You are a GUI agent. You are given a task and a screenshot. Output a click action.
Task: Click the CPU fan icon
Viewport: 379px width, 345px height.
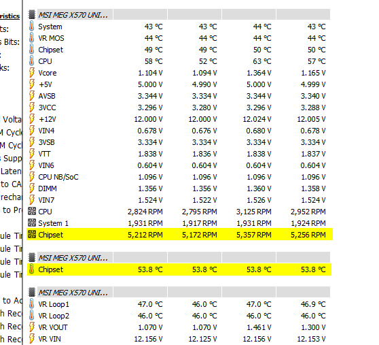pyautogui.click(x=32, y=212)
